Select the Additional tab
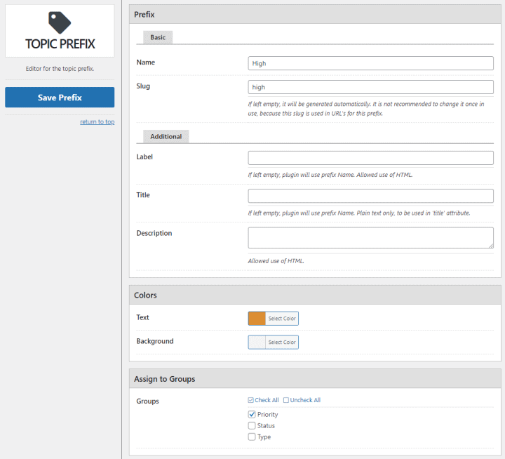 click(166, 137)
